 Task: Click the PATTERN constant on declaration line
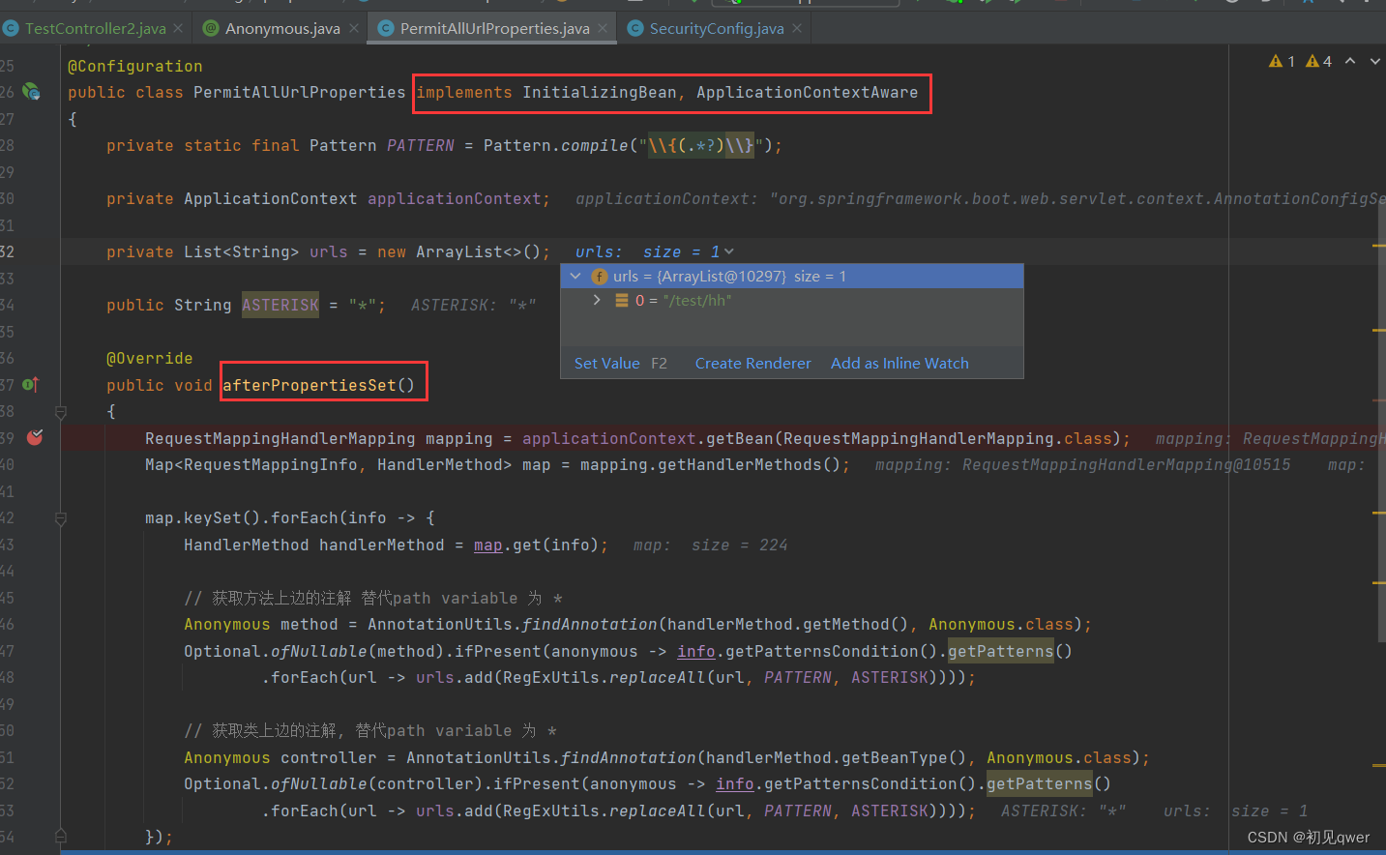(x=421, y=146)
